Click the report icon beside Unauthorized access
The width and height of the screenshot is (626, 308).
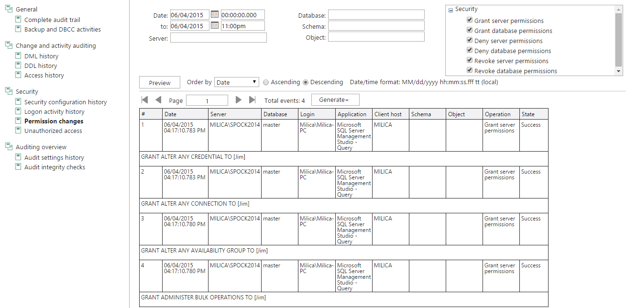(x=18, y=131)
